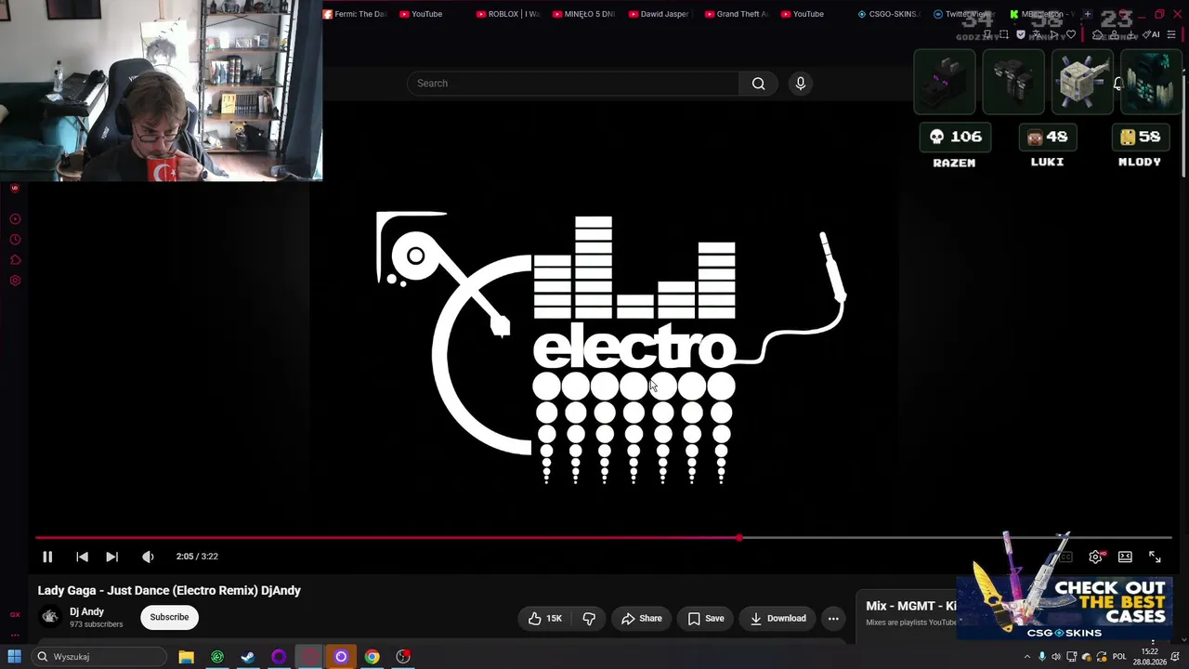Open Google Chrome from the taskbar

(x=372, y=657)
